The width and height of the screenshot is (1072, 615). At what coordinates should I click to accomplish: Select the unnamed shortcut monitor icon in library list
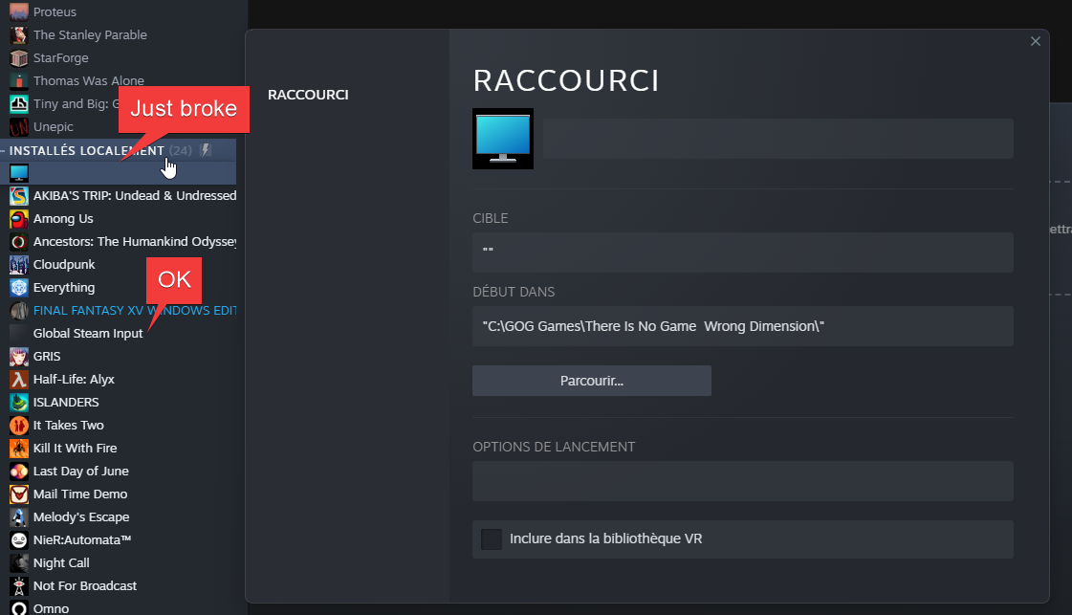[19, 172]
